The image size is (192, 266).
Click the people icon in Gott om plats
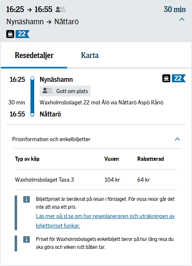[x=48, y=91]
